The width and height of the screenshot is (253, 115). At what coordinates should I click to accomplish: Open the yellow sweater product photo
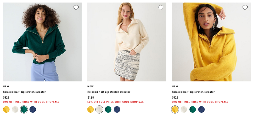(x=211, y=42)
